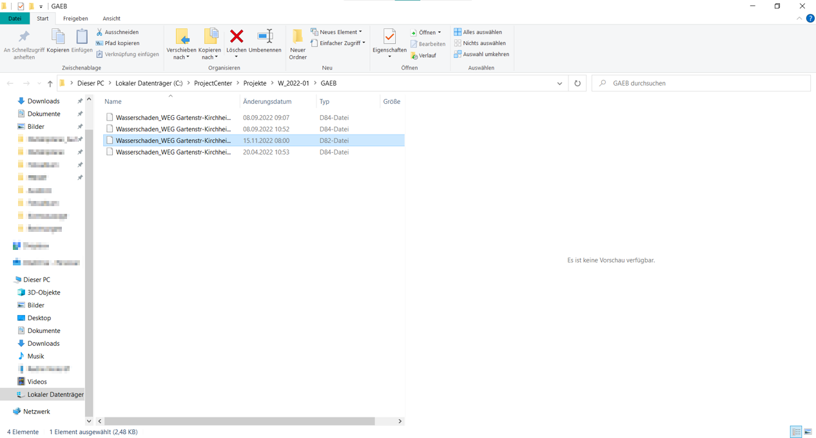Click the Kopieren copy icon in clipboard group
816x438 pixels.
(x=58, y=37)
